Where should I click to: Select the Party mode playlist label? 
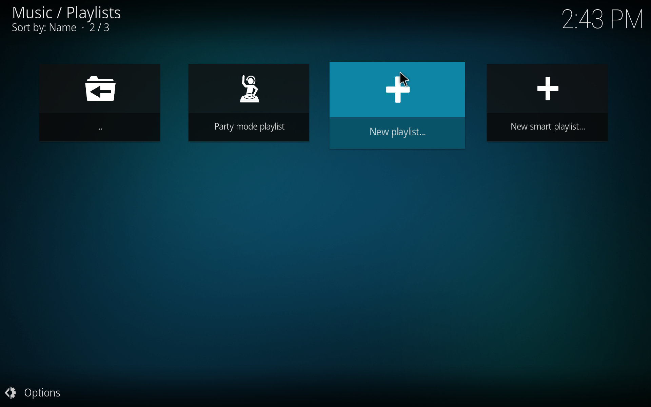pyautogui.click(x=249, y=127)
